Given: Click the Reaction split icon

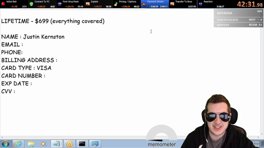Looking at the screenshot, I should coord(200,4).
